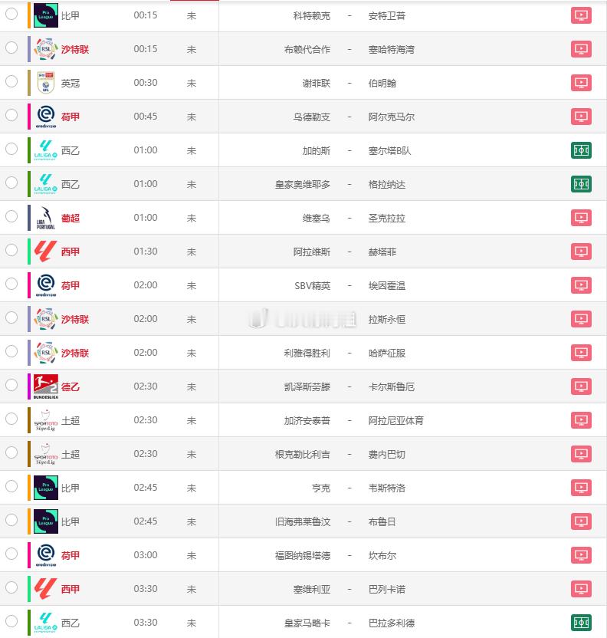This screenshot has width=607, height=638.
Task: Open live video for 谢菲联 vs 伯明翰
Action: coord(581,83)
